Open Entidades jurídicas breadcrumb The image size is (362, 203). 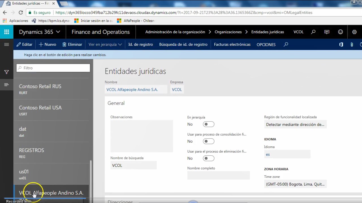(x=268, y=32)
